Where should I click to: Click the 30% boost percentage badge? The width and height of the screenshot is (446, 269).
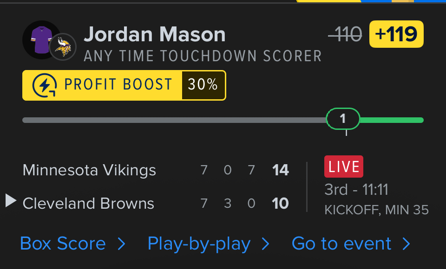coord(203,85)
